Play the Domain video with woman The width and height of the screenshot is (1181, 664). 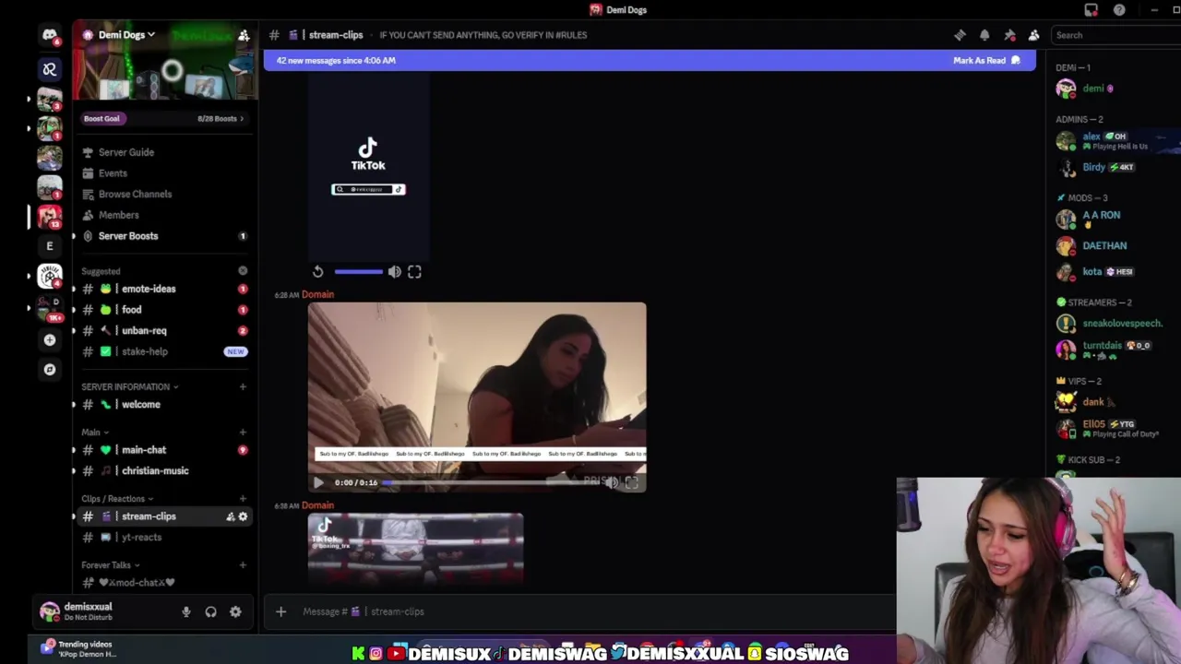[318, 482]
